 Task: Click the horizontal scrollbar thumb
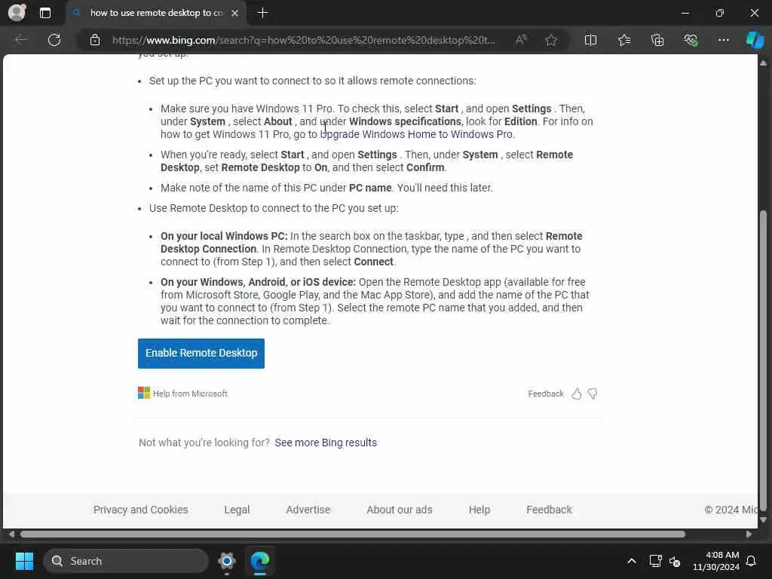[353, 535]
